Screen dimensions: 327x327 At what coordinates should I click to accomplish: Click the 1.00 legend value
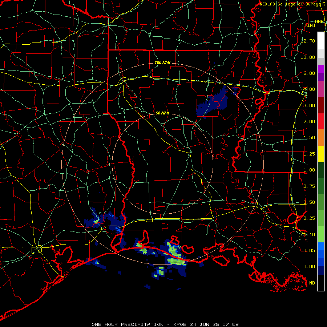point(309,170)
